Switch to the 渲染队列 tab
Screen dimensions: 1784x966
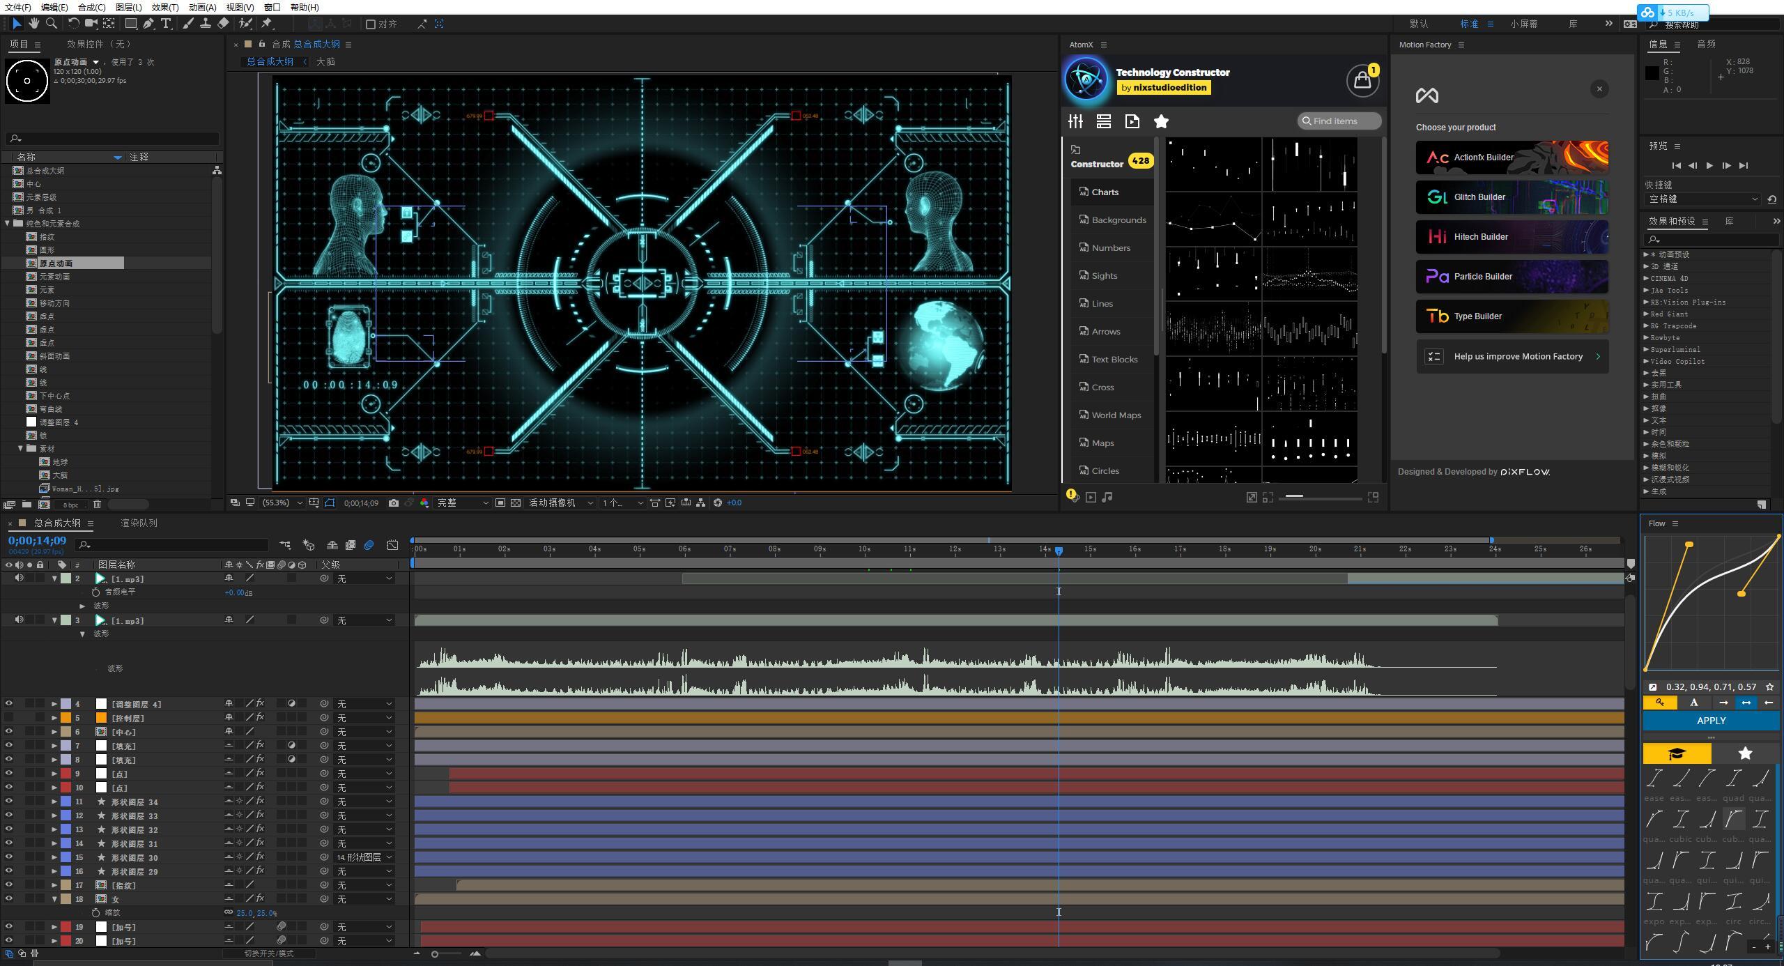tap(139, 523)
